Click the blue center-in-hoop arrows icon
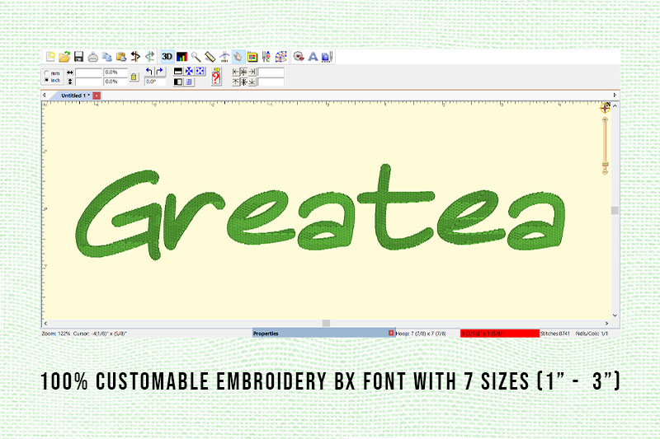Image resolution: width=660 pixels, height=439 pixels. click(x=189, y=72)
